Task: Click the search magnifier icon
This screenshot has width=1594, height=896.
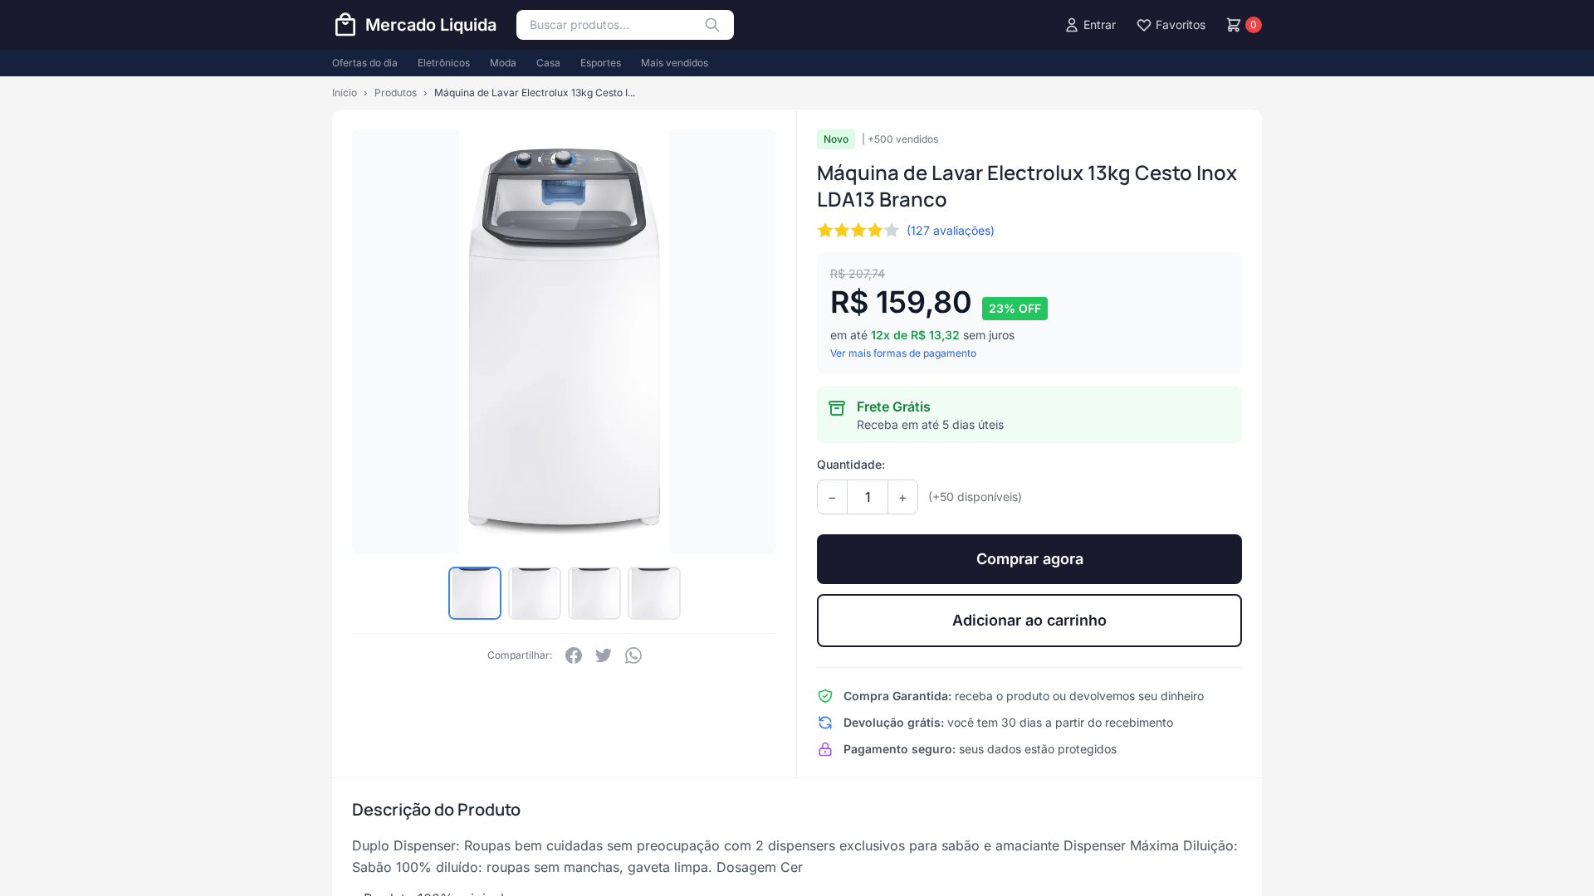Action: (x=712, y=25)
